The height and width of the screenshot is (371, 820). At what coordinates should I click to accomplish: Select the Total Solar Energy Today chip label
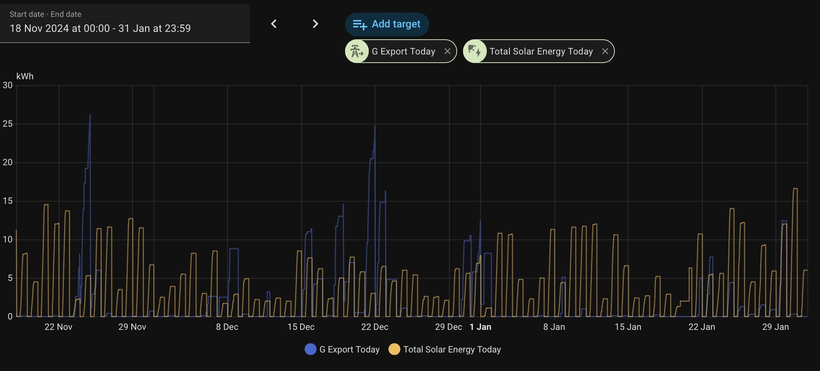pyautogui.click(x=541, y=52)
